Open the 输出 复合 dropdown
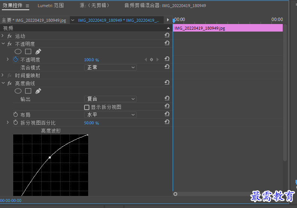This screenshot has height=208, width=297. tap(110, 99)
